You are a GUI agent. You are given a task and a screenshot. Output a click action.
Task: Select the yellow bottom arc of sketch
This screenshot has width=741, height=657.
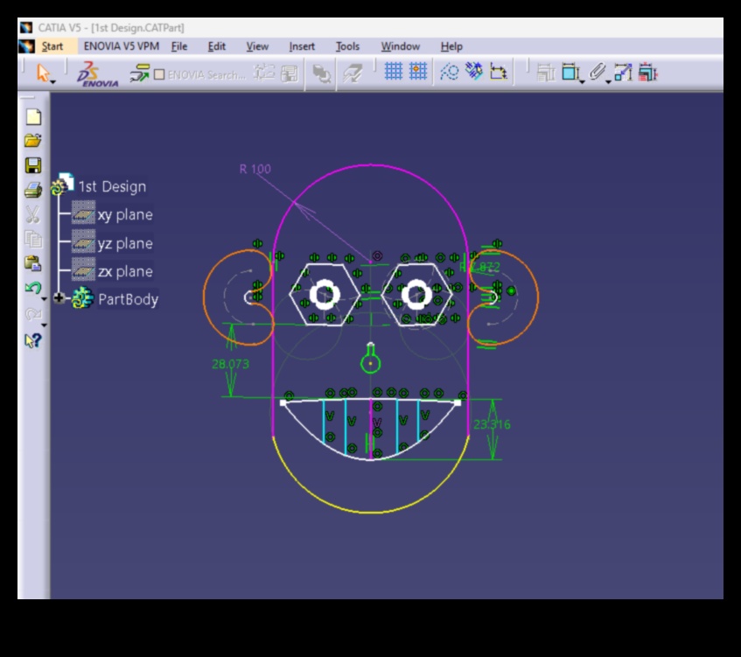371,511
